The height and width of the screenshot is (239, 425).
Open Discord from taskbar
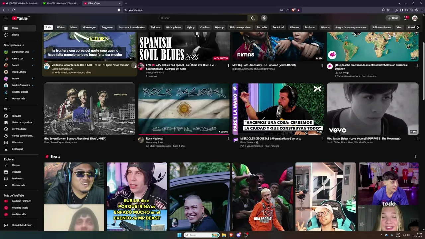[x=238, y=235]
